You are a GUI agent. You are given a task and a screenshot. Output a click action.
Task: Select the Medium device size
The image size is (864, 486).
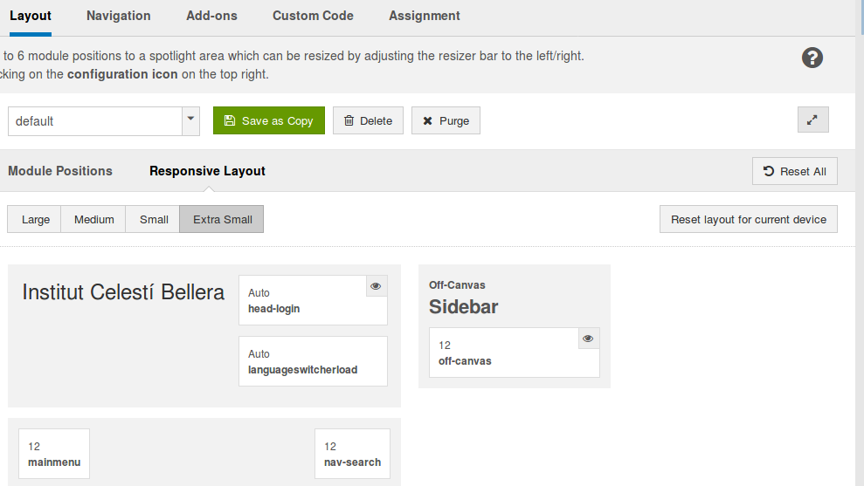[93, 219]
